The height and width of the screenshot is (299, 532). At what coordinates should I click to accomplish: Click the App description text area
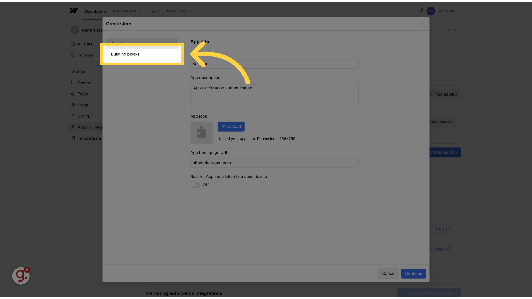[x=274, y=95]
